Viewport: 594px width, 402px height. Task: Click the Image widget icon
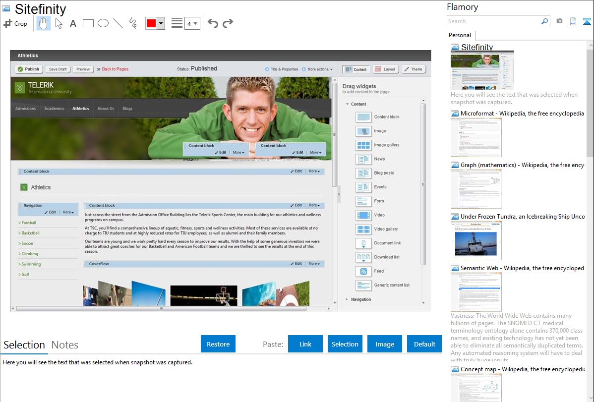point(363,131)
